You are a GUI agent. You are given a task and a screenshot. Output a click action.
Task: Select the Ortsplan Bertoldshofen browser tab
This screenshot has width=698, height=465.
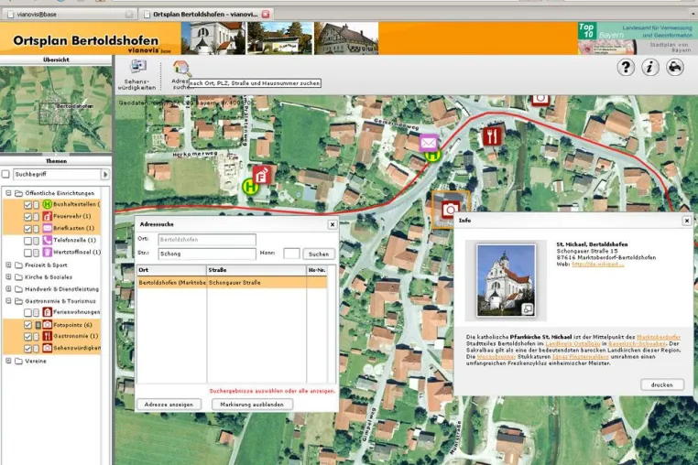tap(206, 15)
